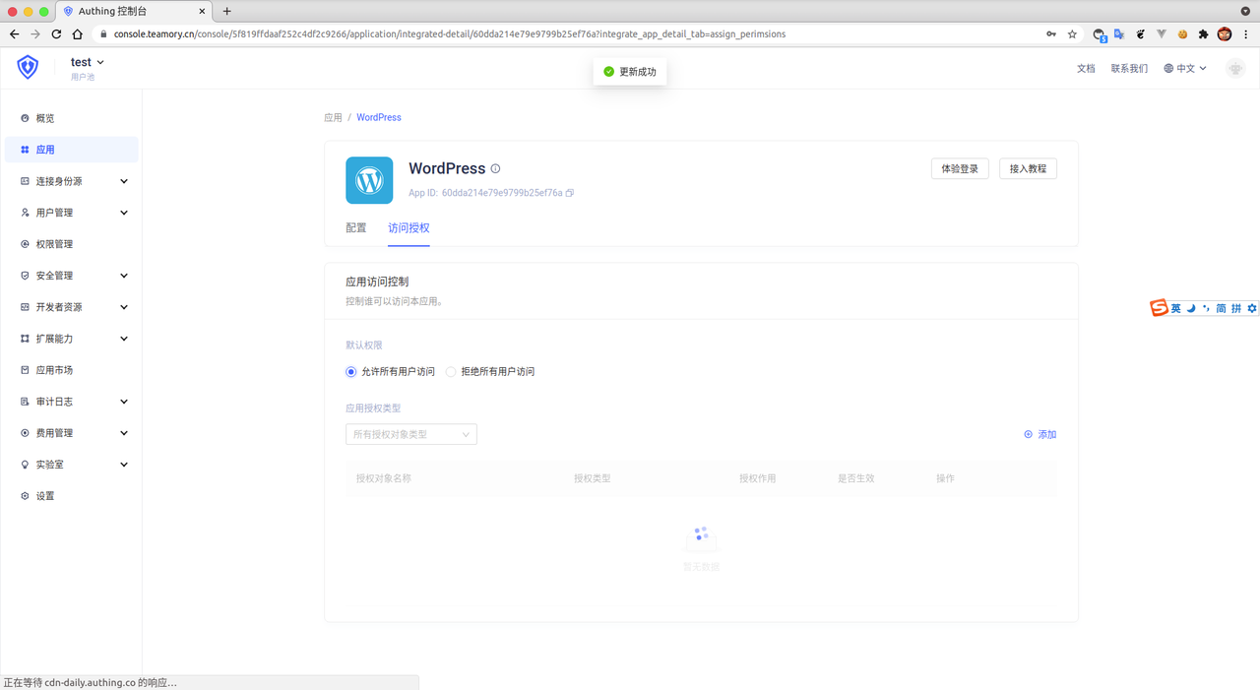The width and height of the screenshot is (1260, 690).
Task: Click the 权限管理 sidebar icon
Action: [x=25, y=244]
